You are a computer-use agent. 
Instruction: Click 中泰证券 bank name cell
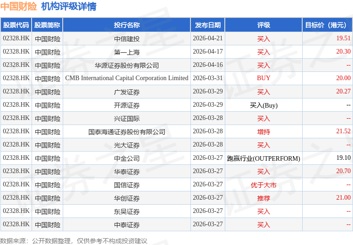tap(127, 225)
